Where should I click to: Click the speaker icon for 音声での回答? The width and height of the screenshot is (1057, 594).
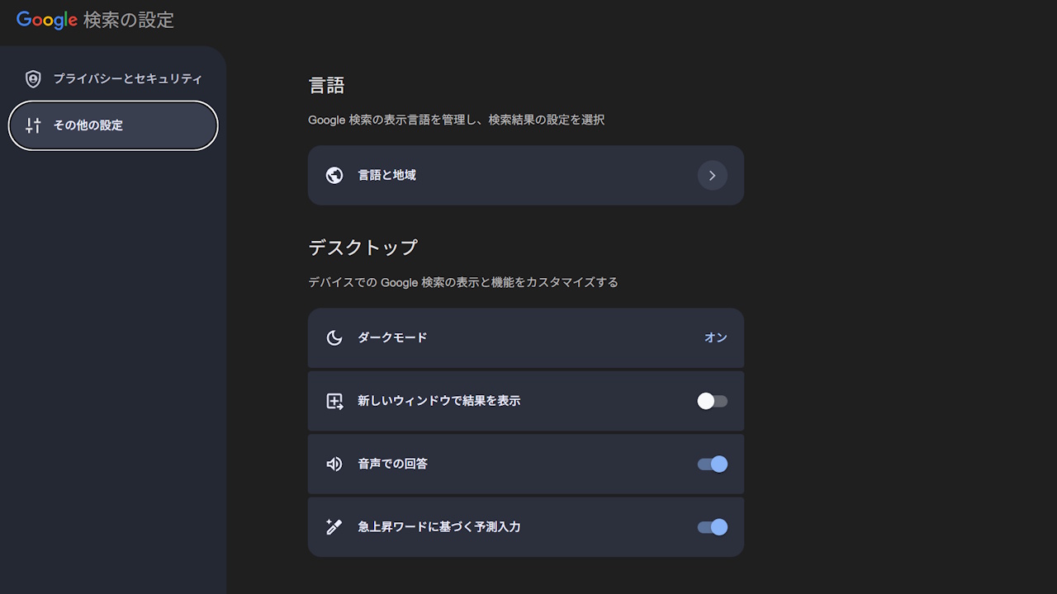(x=334, y=464)
